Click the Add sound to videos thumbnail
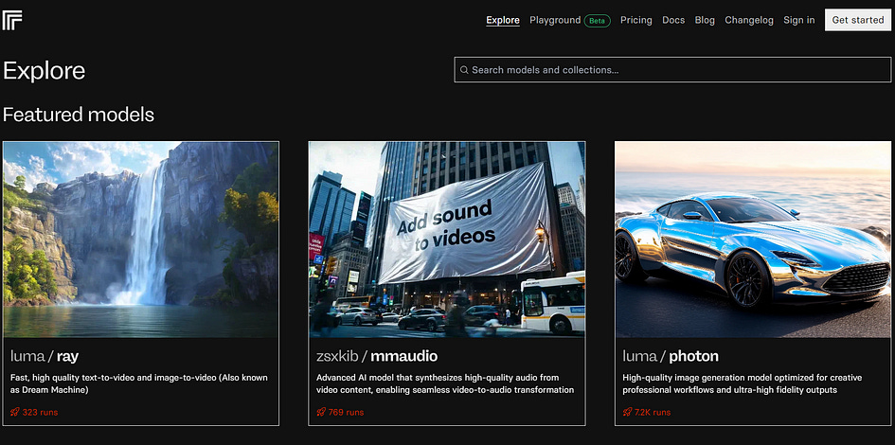Image resolution: width=895 pixels, height=445 pixels. (447, 240)
